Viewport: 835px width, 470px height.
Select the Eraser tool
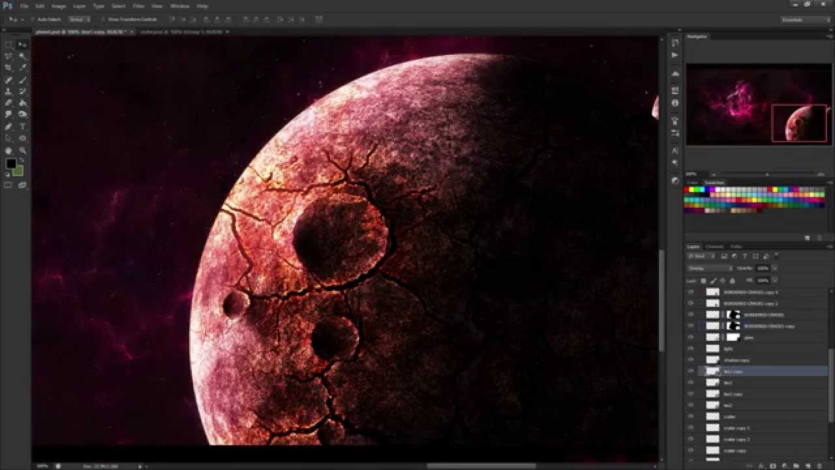point(8,103)
